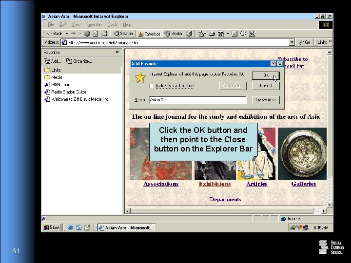Click the Asian Arts taskbar button
Screen dimensions: 351x263
click(126, 227)
